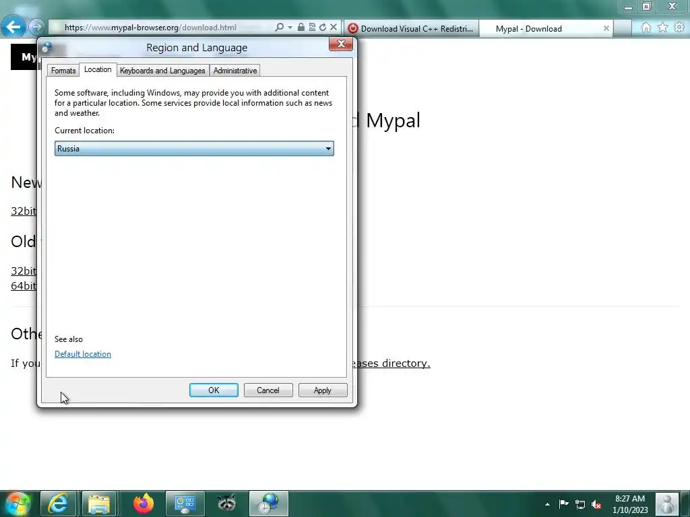Launch Firefox from the taskbar
This screenshot has height=517, width=690.
tap(144, 504)
